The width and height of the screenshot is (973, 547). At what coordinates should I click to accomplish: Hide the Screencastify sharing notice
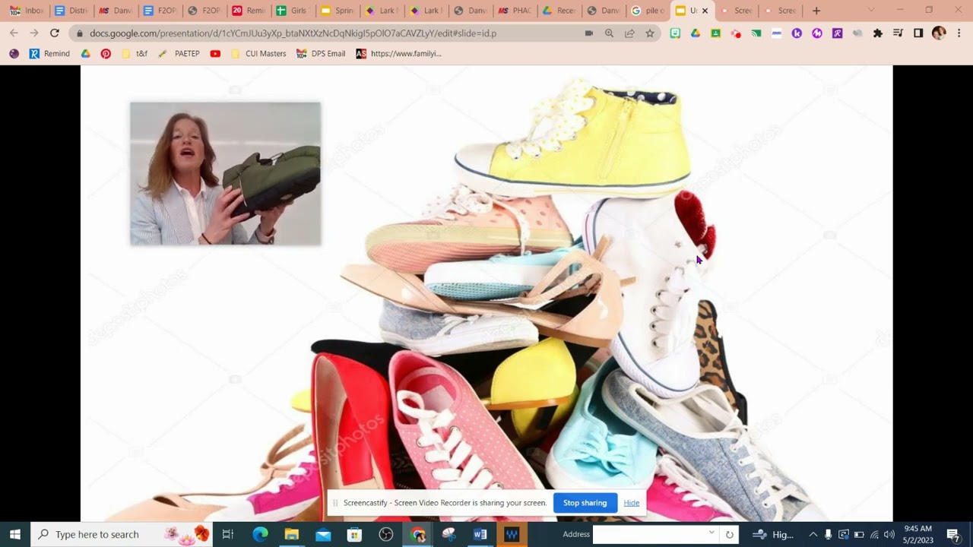point(631,503)
